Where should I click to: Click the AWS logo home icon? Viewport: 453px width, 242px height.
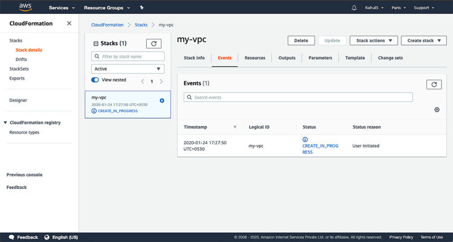(25, 7)
